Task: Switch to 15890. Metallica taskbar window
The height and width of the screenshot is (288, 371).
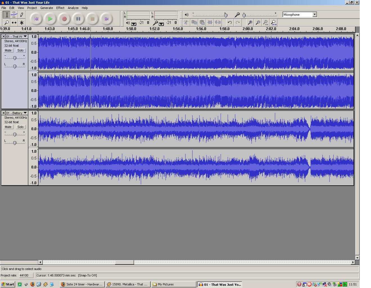Action: 128,284
